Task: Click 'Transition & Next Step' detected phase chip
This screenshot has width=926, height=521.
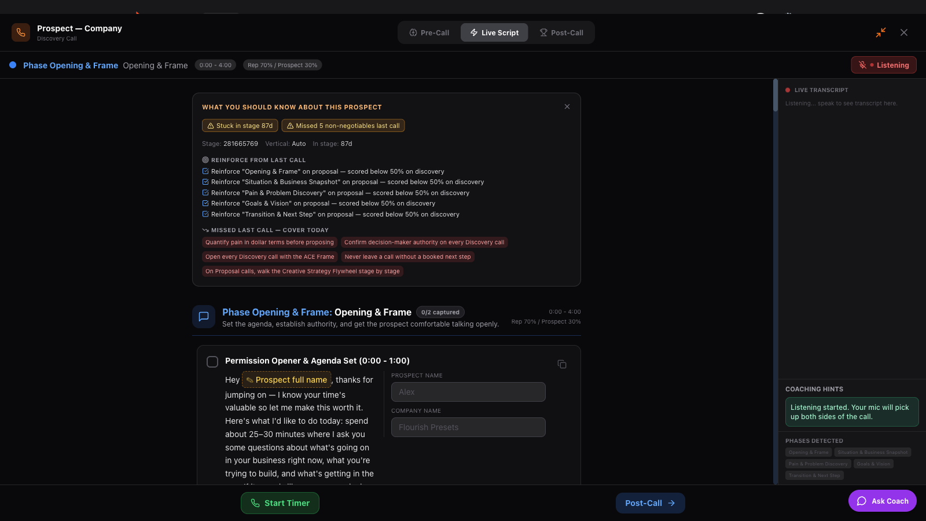Action: [x=814, y=475]
